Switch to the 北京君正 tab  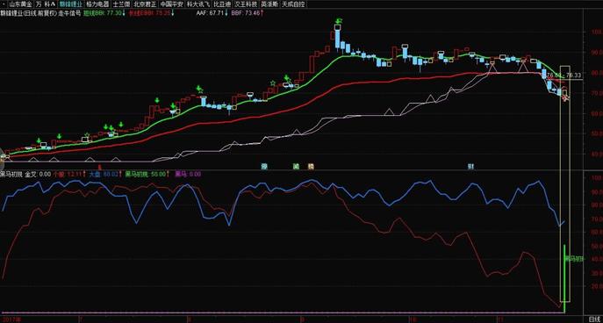click(x=145, y=4)
